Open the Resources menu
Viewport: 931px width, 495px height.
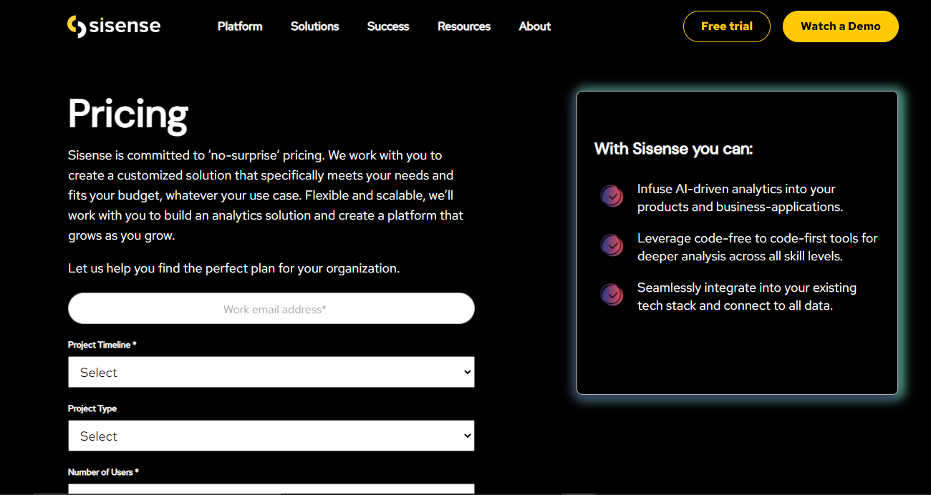point(464,26)
